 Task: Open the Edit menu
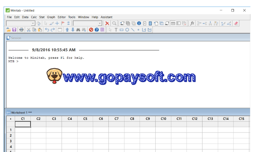coord(17,17)
